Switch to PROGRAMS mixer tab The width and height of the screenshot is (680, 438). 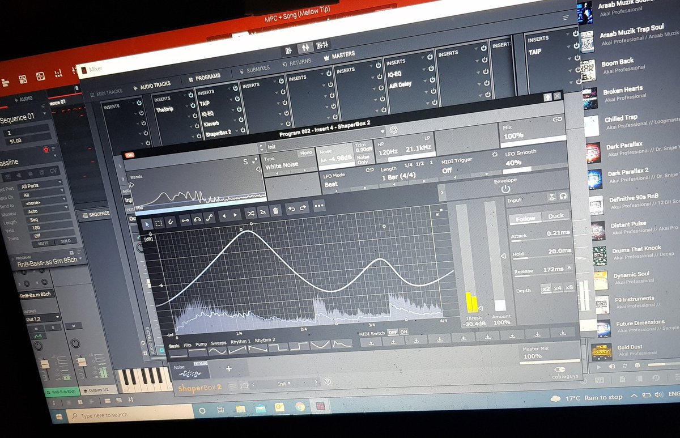(203, 76)
